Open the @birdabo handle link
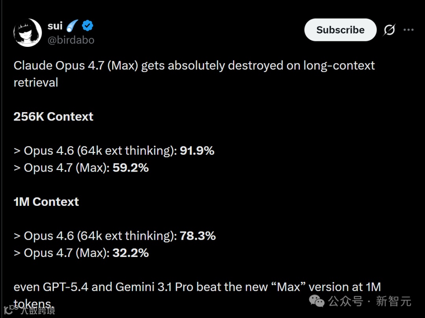The height and width of the screenshot is (318, 425). [x=71, y=40]
